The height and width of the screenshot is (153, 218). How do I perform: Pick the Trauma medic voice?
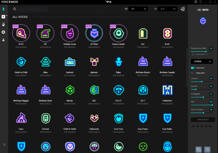coord(118,33)
